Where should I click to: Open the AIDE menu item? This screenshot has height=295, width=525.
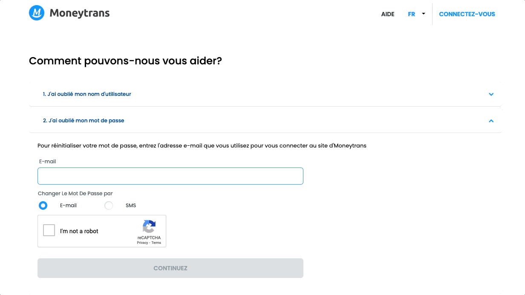point(388,14)
